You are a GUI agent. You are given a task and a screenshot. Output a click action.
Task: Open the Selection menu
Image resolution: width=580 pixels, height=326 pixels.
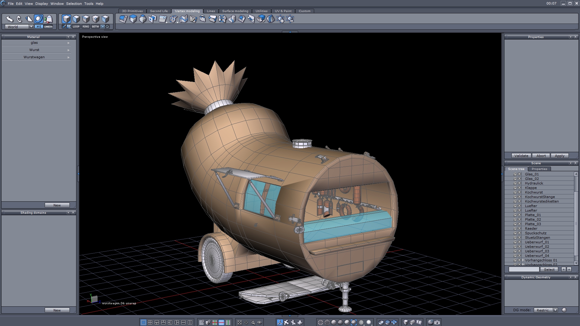(74, 4)
